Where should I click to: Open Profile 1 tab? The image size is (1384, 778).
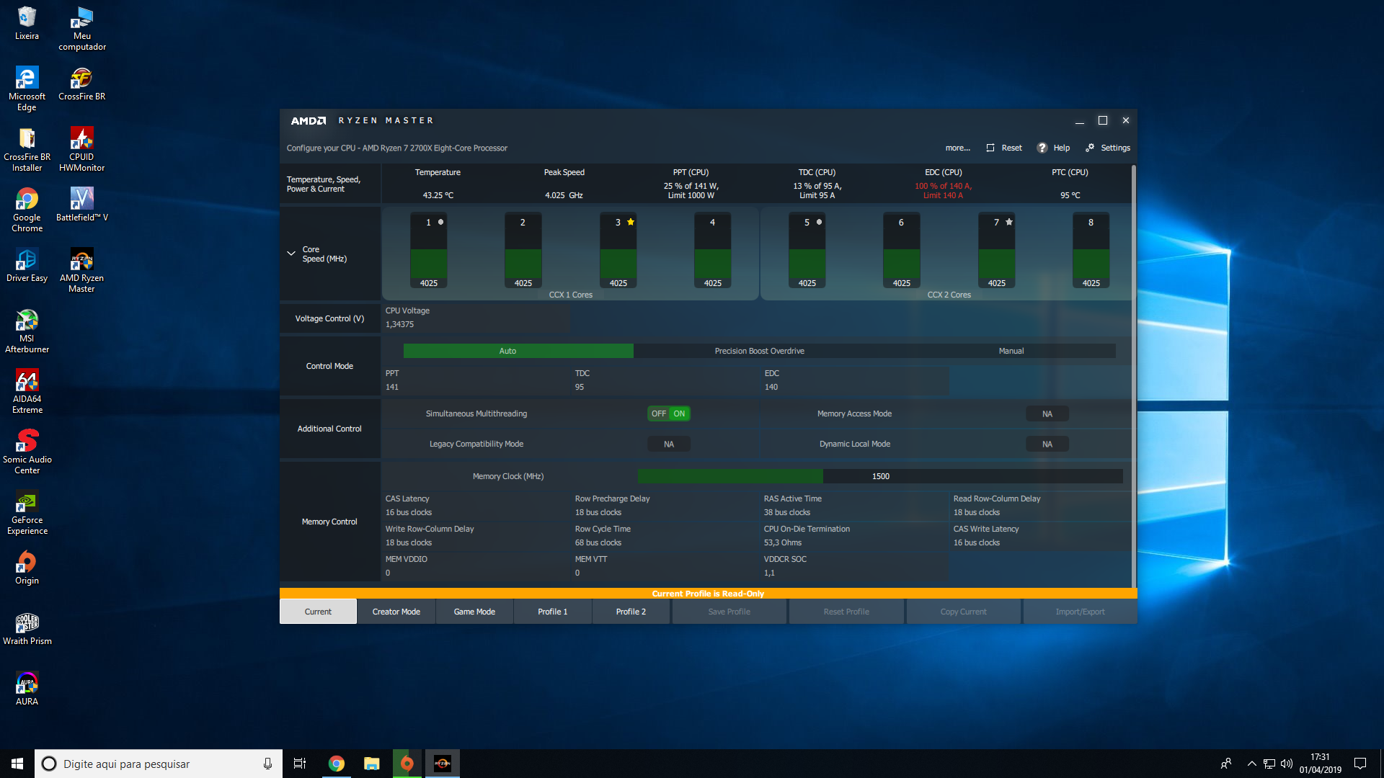pyautogui.click(x=552, y=612)
